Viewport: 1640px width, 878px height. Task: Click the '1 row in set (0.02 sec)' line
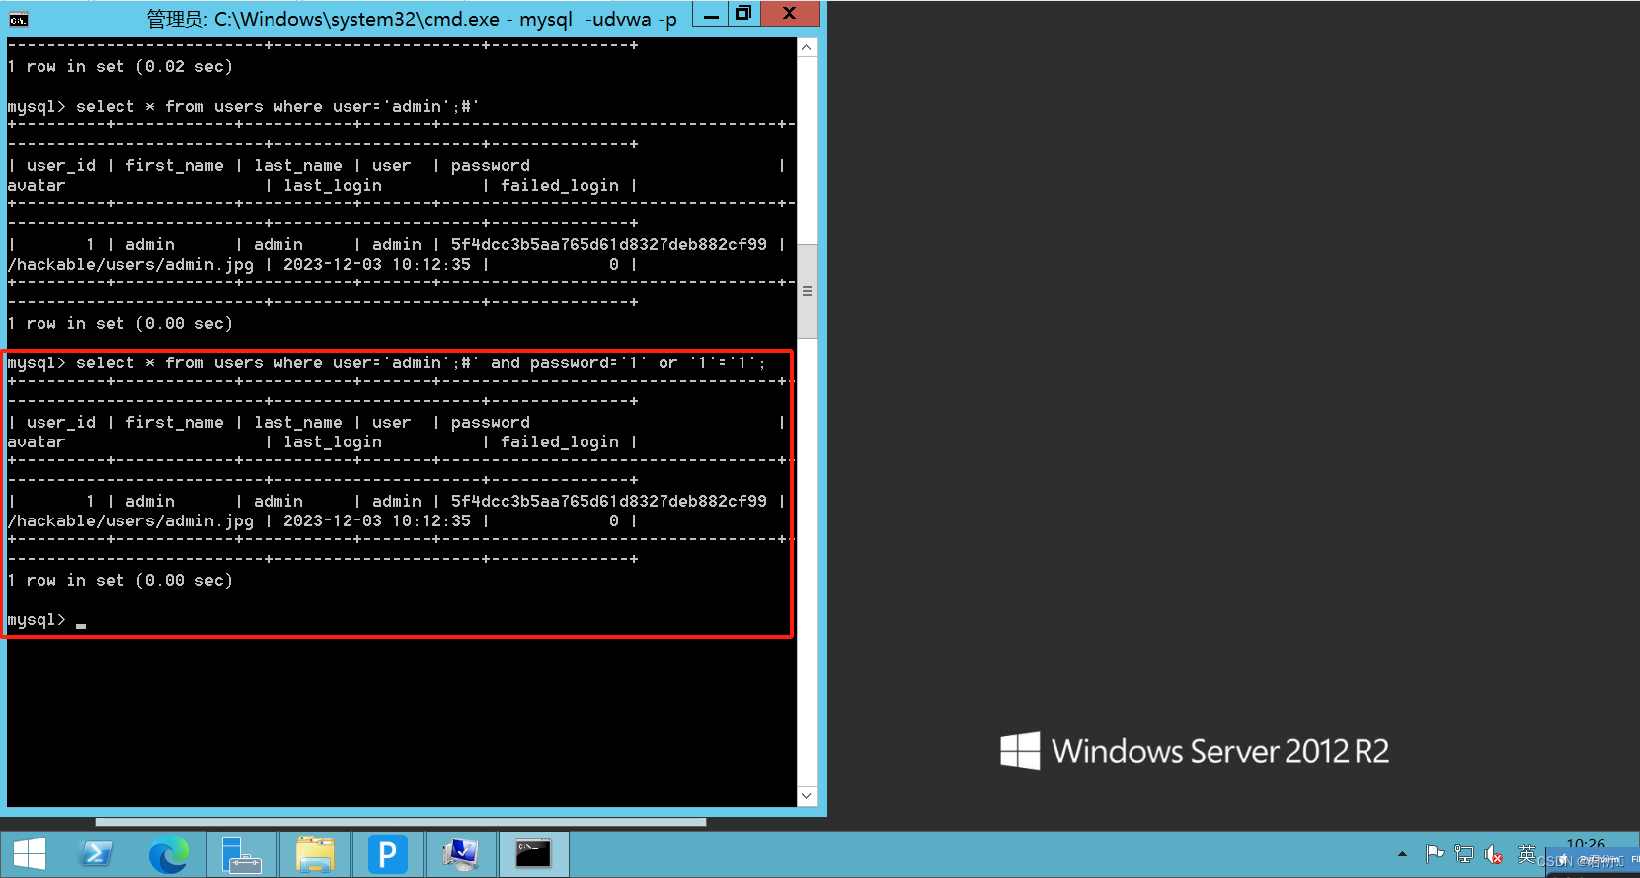120,66
